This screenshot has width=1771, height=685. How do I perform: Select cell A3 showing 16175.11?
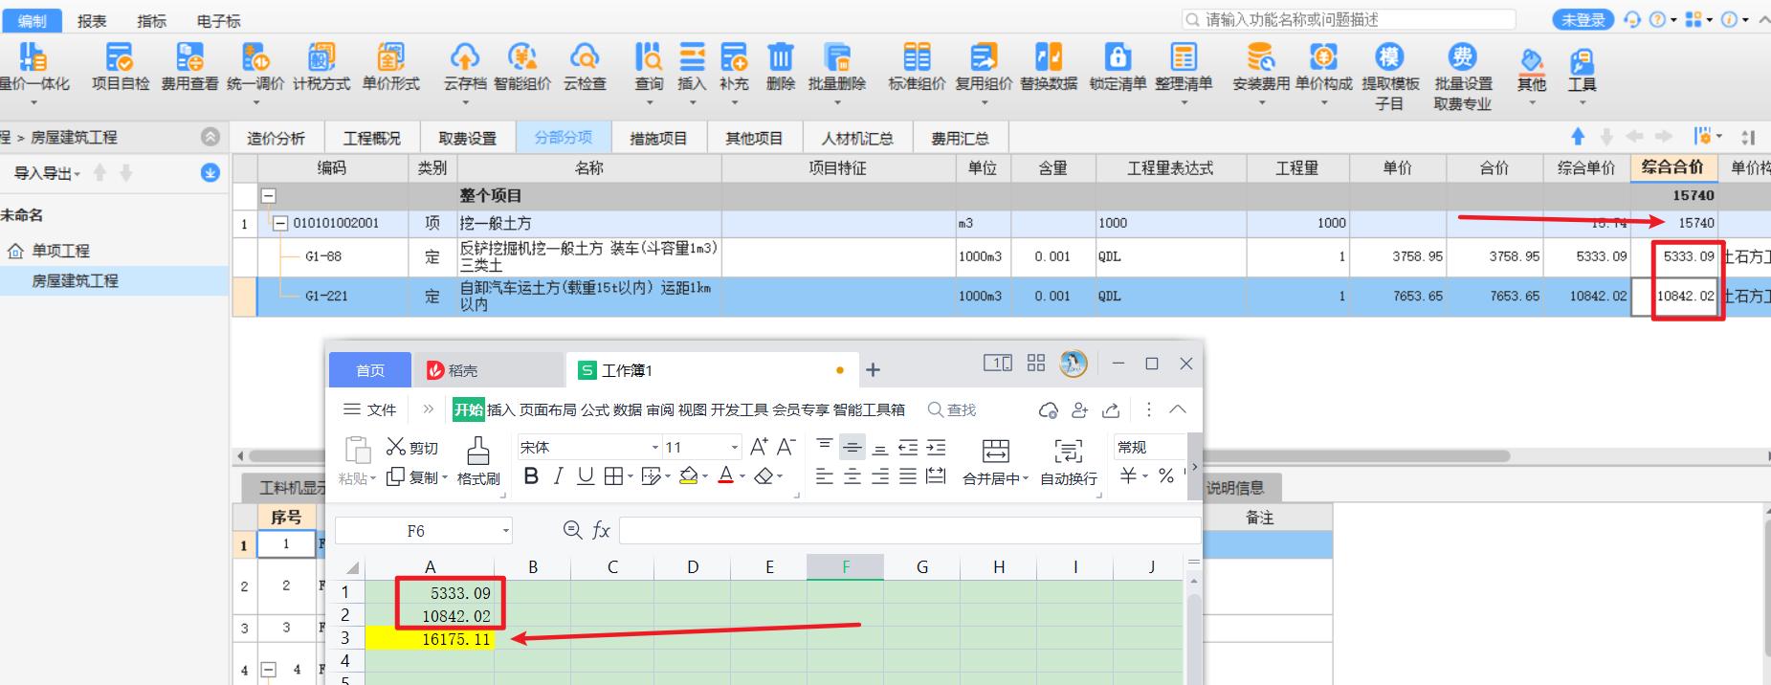(x=430, y=638)
